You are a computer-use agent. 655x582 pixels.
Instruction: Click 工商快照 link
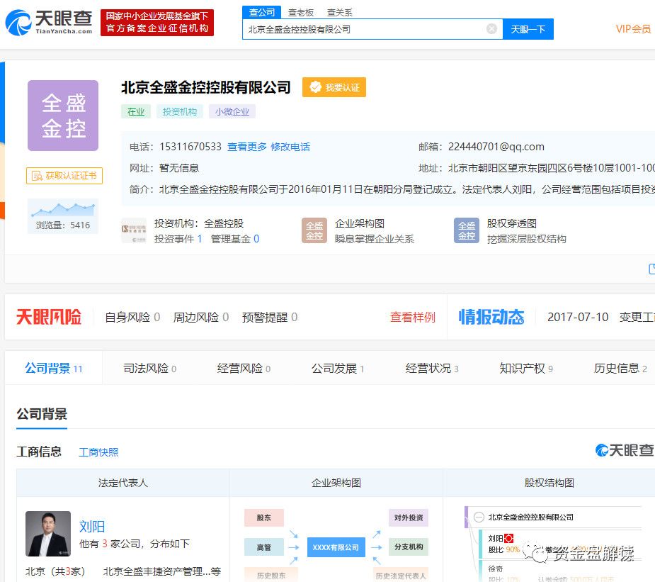[x=98, y=452]
